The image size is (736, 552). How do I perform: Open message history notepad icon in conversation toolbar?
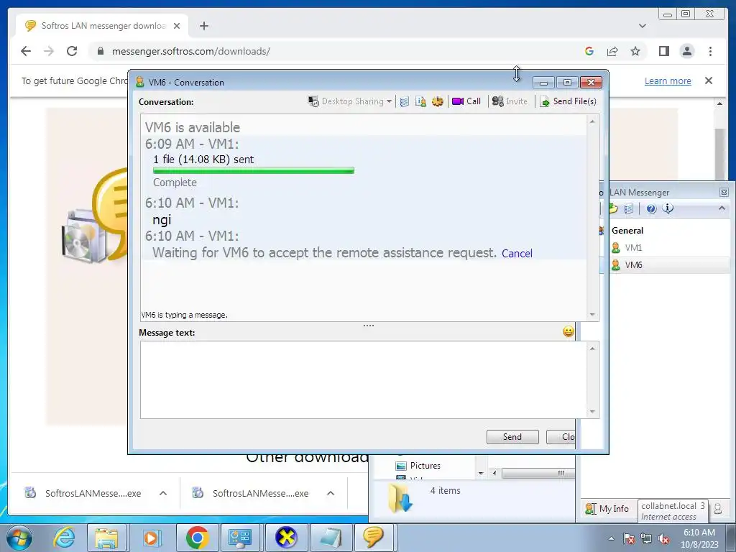pos(405,101)
